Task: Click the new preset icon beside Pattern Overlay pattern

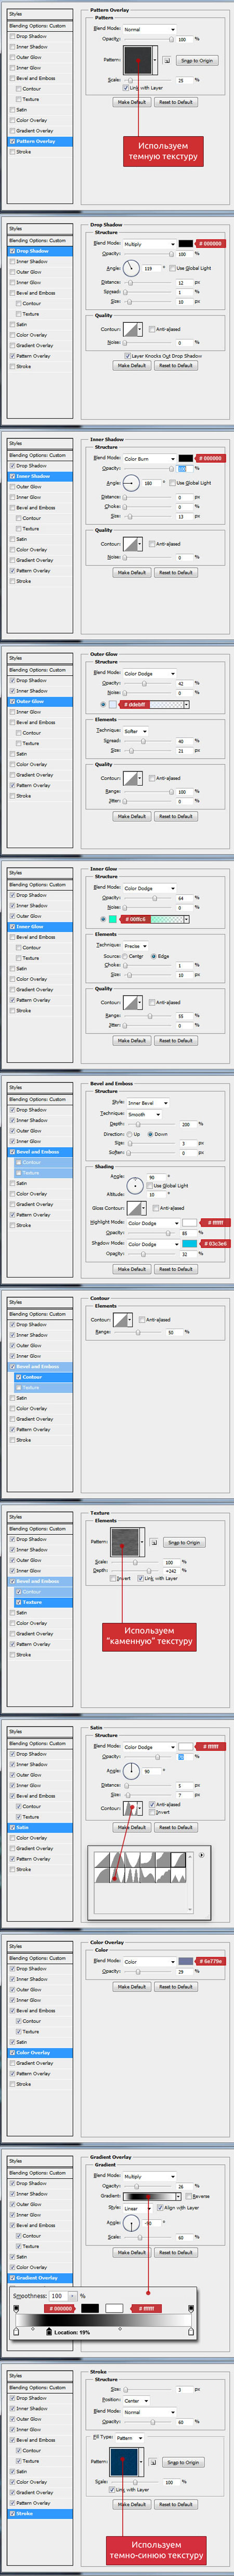Action: (166, 60)
